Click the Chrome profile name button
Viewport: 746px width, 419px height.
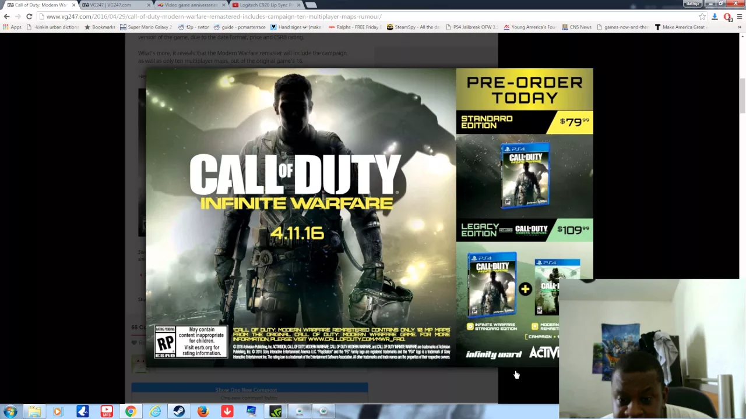(x=692, y=4)
